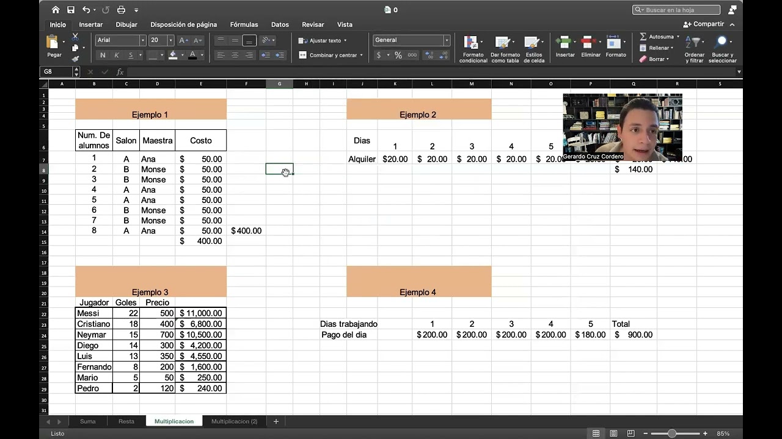Expand Combinar y centrar options
Viewport: 782px width, 439px height.
point(361,55)
